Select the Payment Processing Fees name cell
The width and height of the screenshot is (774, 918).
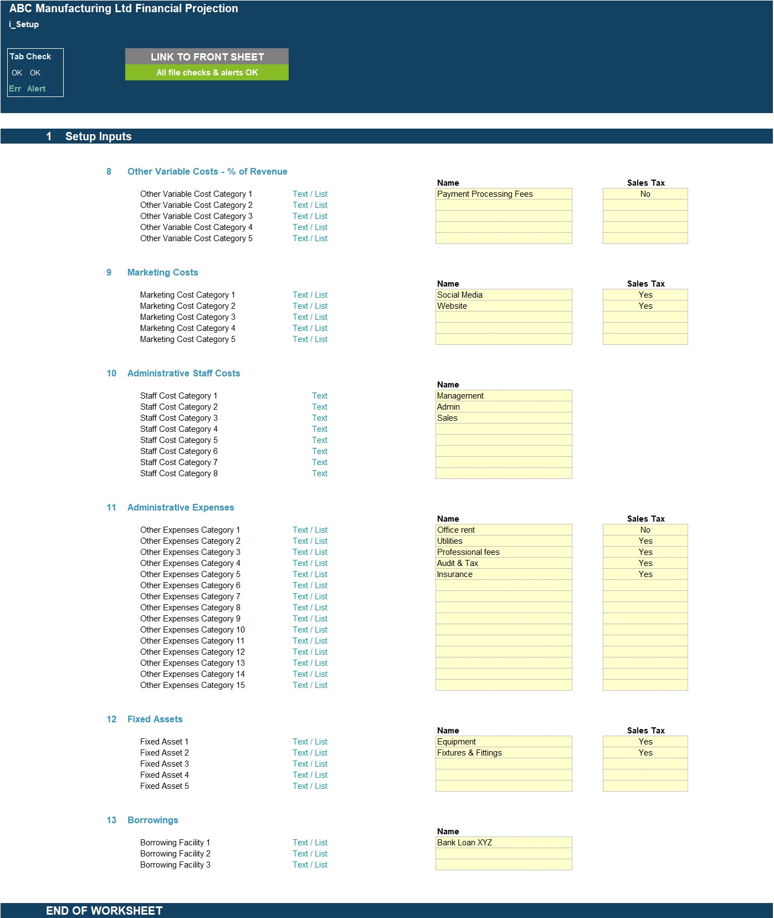[x=504, y=194]
